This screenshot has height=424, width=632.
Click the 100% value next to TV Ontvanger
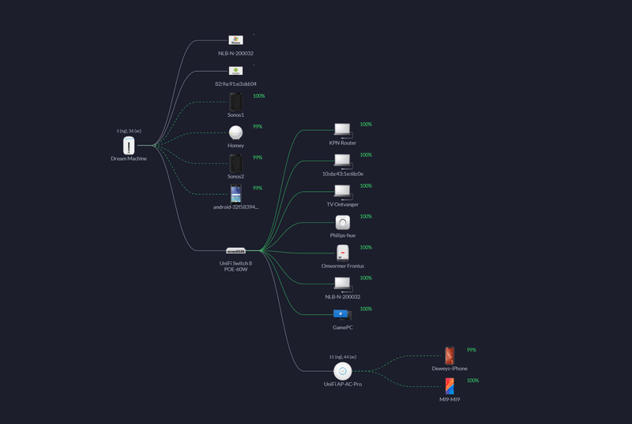[x=366, y=186]
